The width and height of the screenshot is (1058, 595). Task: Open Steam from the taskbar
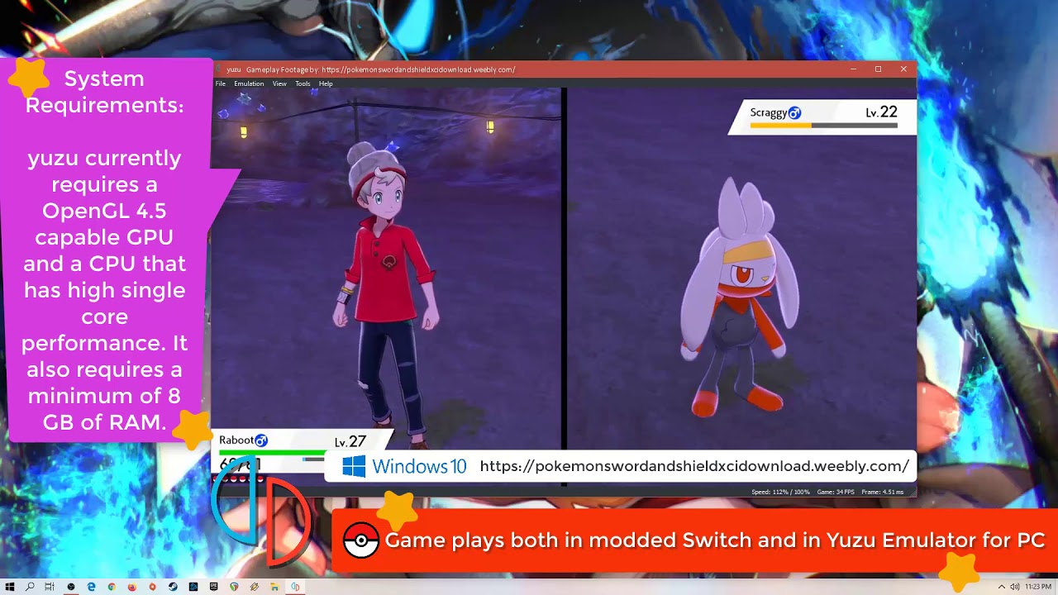tap(173, 587)
